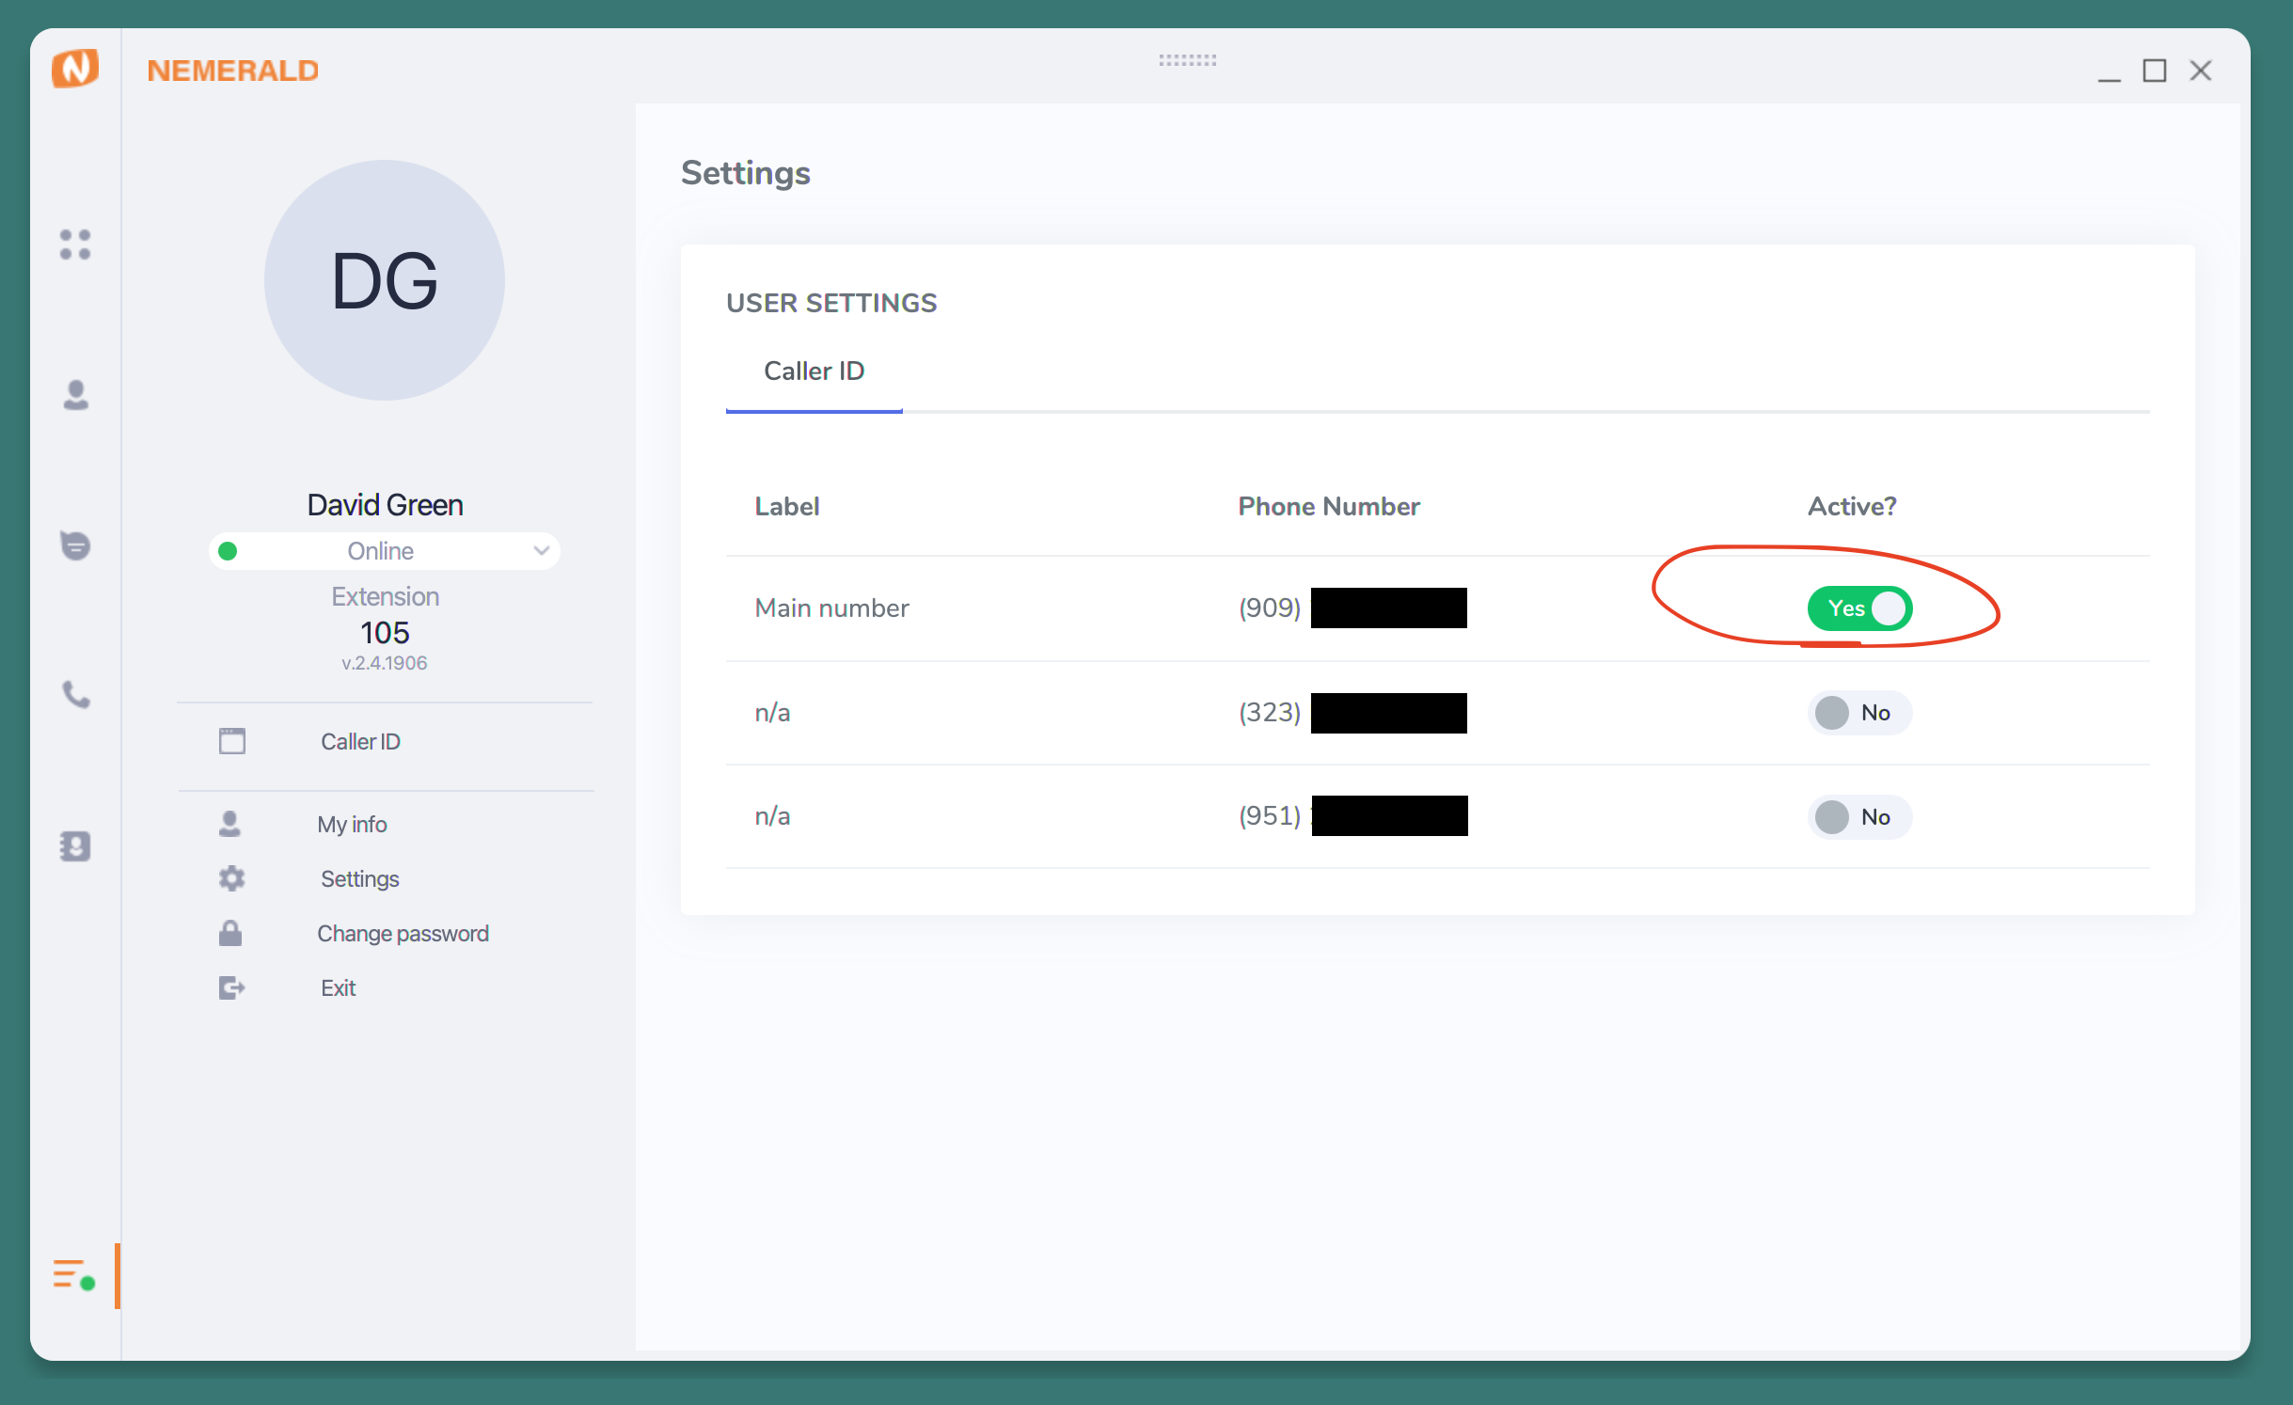Click the Change password link
The image size is (2293, 1405).
pyautogui.click(x=403, y=934)
